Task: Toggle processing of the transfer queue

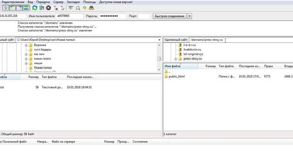Action: 42,8
